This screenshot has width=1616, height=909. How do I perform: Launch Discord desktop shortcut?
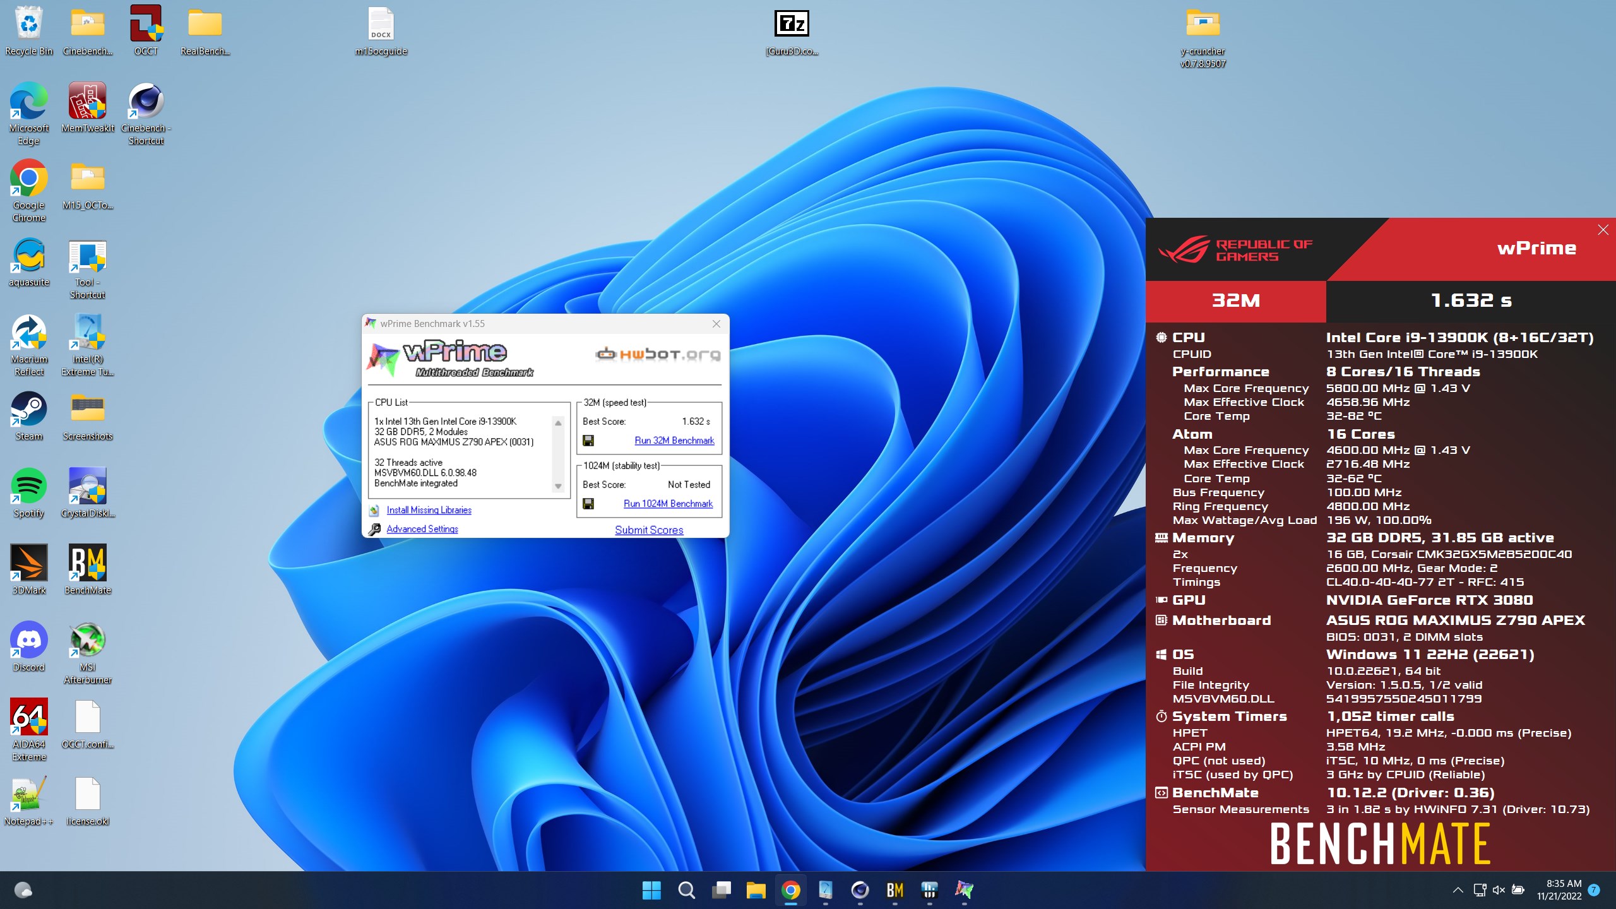[29, 646]
